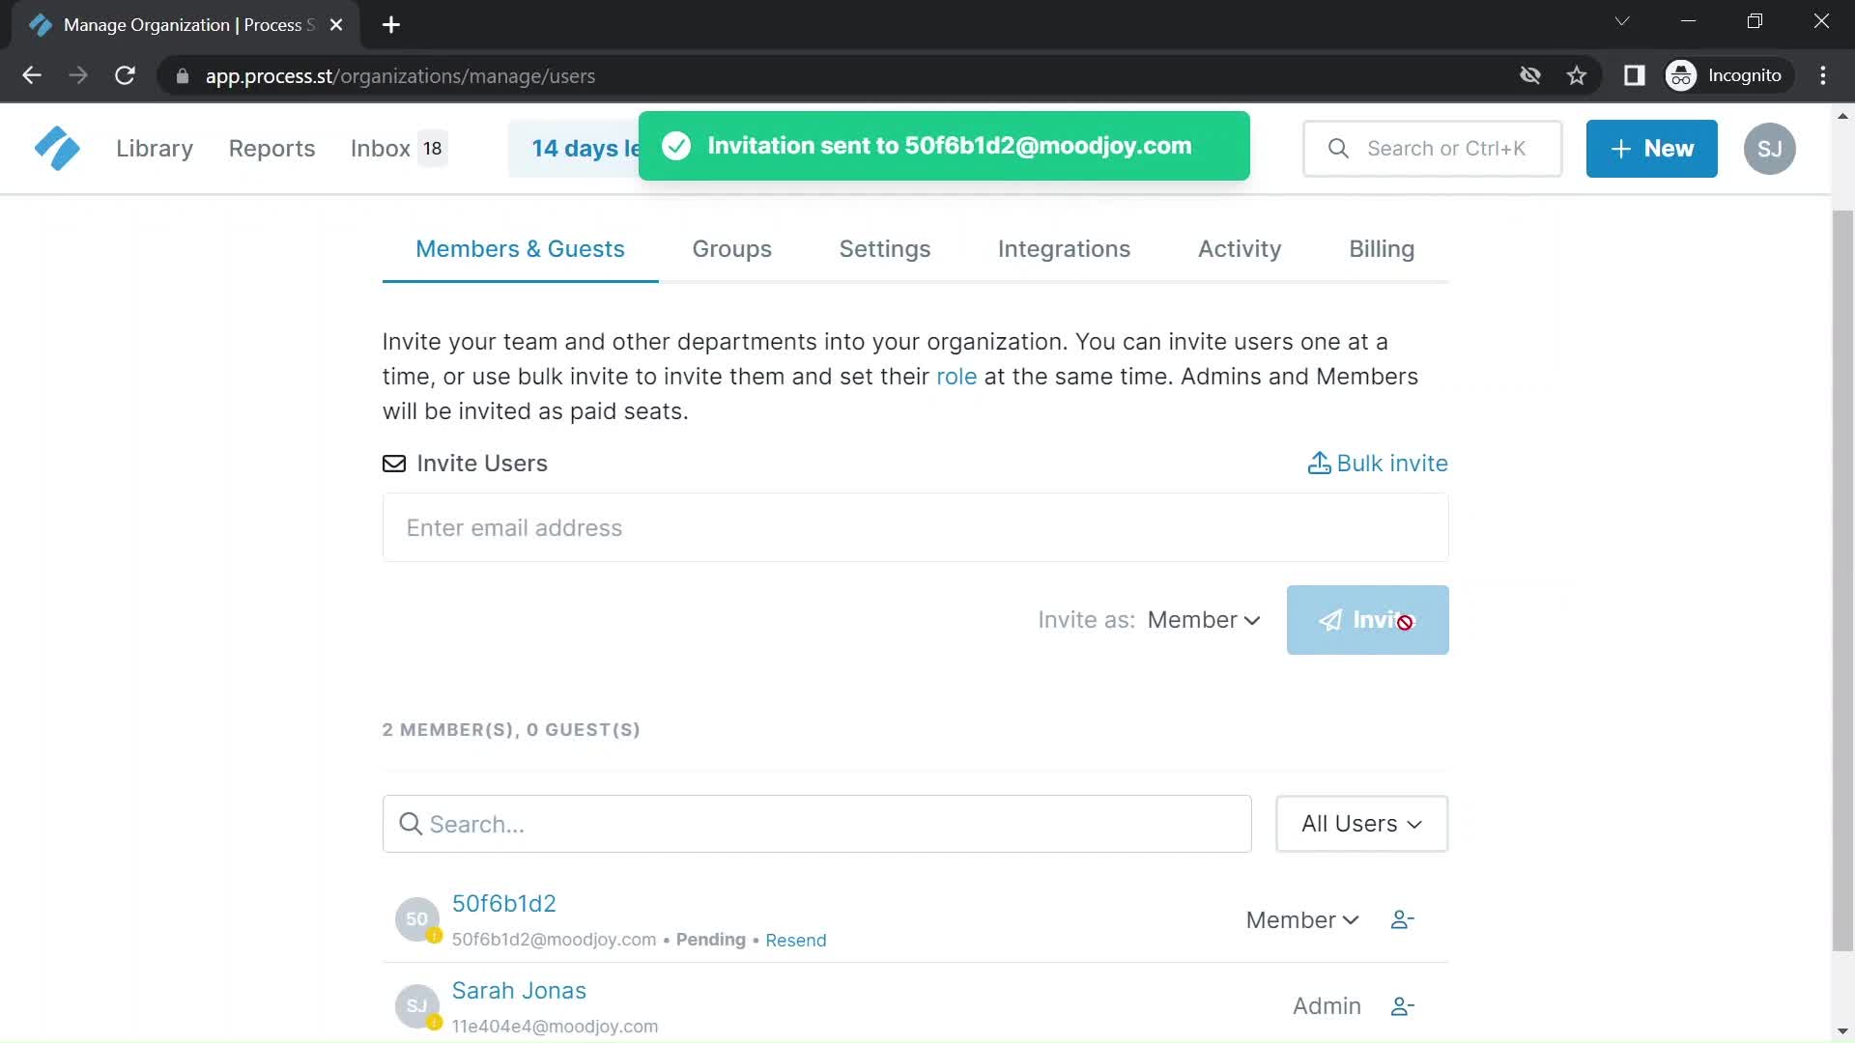Click the Invite button to send invitation
Screen dimensions: 1855x1043
click(1367, 619)
